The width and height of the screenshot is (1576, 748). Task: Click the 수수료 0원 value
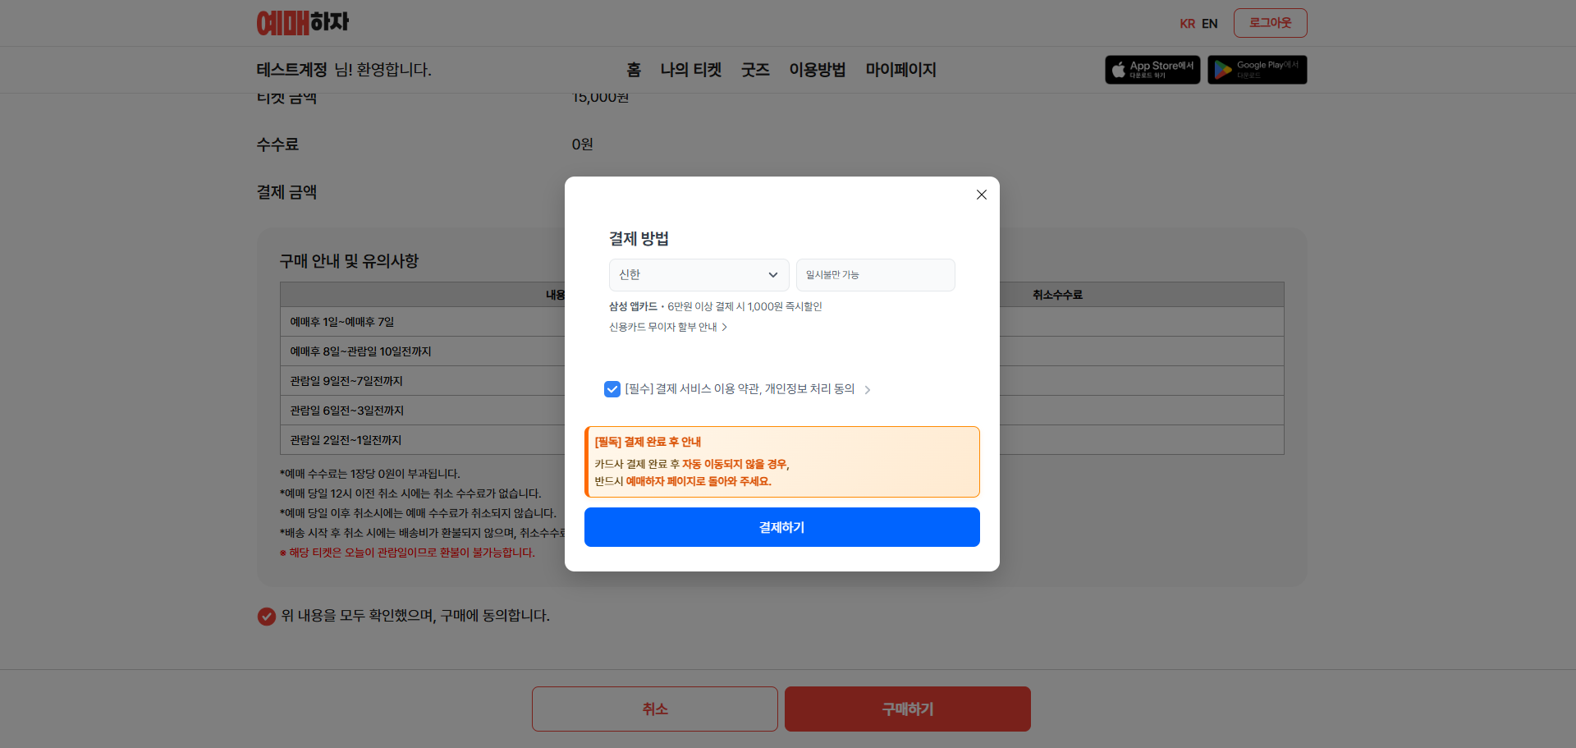click(x=582, y=145)
